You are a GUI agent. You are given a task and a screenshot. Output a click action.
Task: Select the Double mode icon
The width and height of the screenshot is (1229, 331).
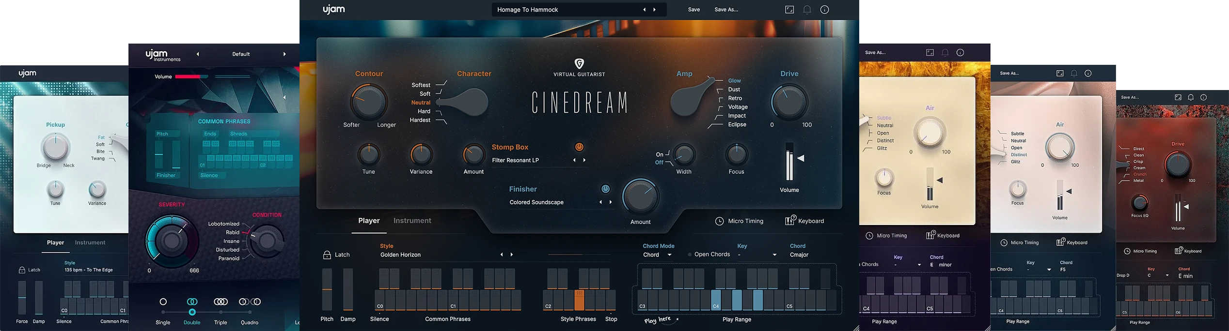point(192,302)
